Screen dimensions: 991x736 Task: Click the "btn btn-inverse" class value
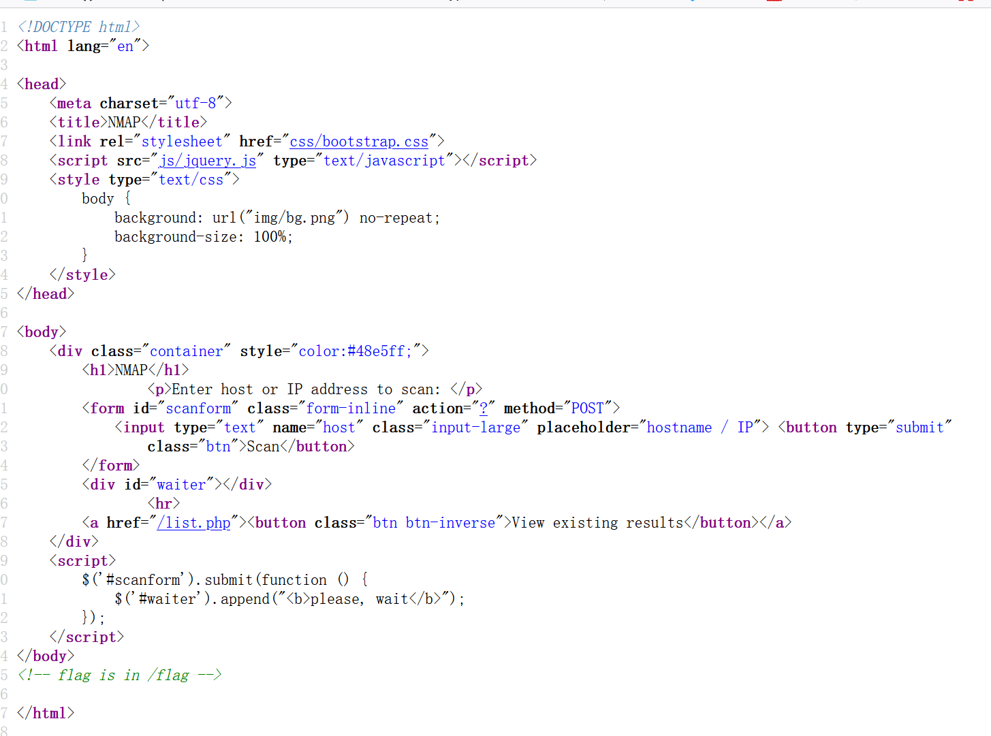(x=434, y=523)
